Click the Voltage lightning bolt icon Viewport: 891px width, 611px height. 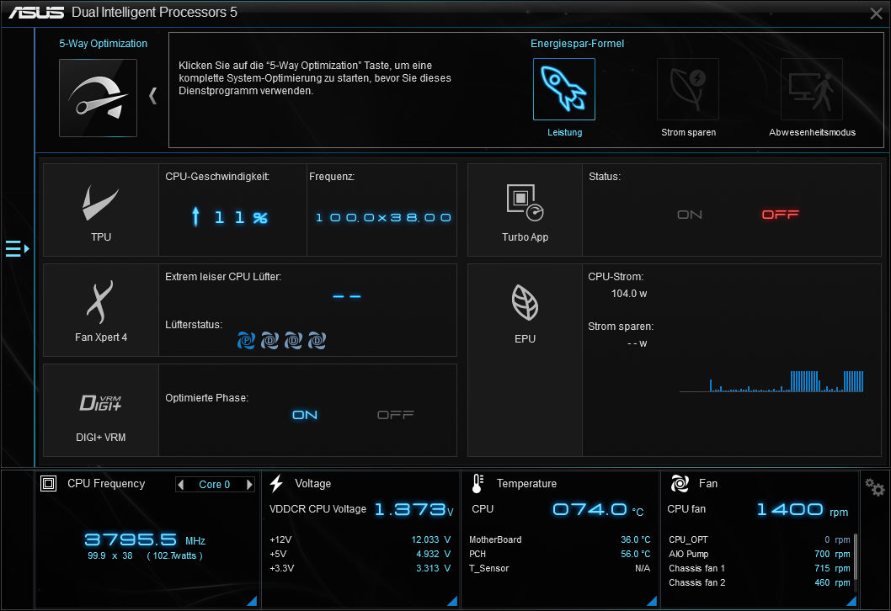point(276,483)
